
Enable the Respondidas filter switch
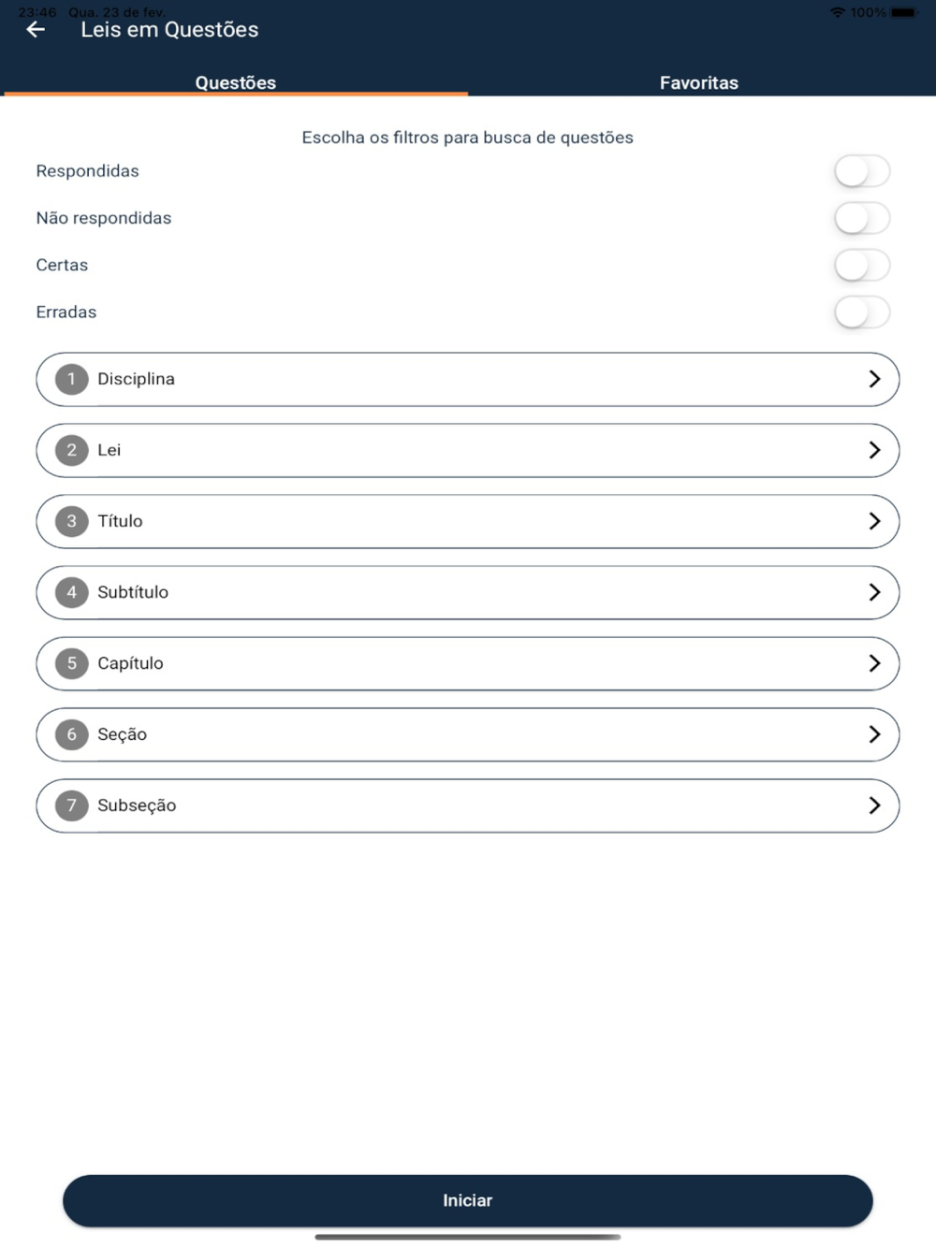click(x=861, y=171)
